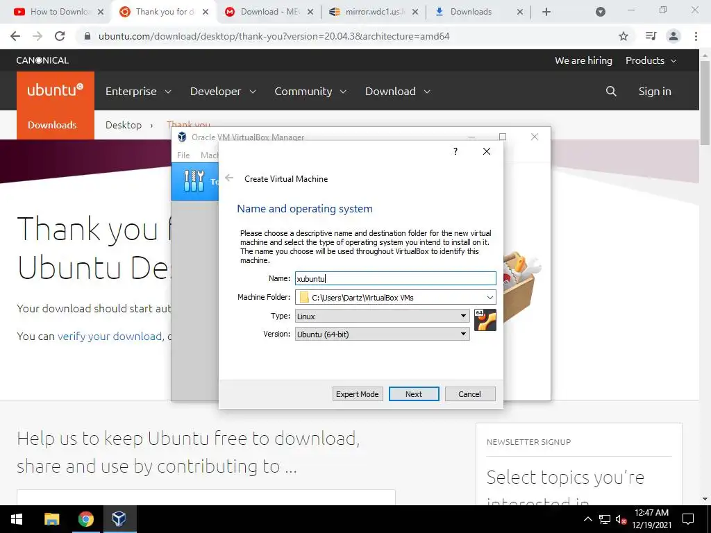Click the site lock icon in address bar
The image size is (711, 533).
88,36
